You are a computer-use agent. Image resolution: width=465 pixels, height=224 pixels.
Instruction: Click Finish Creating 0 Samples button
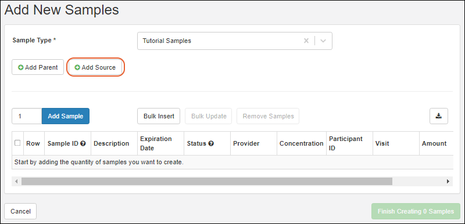(x=416, y=211)
